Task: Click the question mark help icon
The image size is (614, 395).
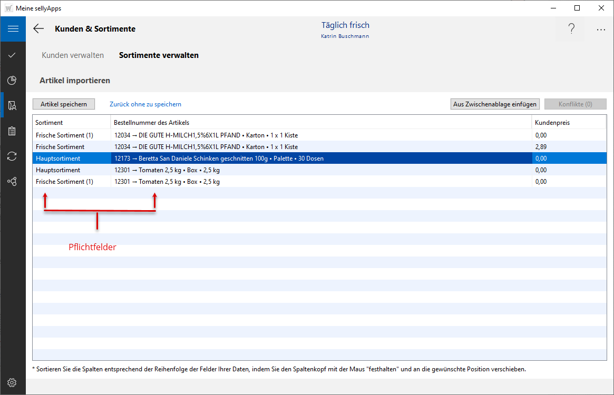Action: click(571, 29)
